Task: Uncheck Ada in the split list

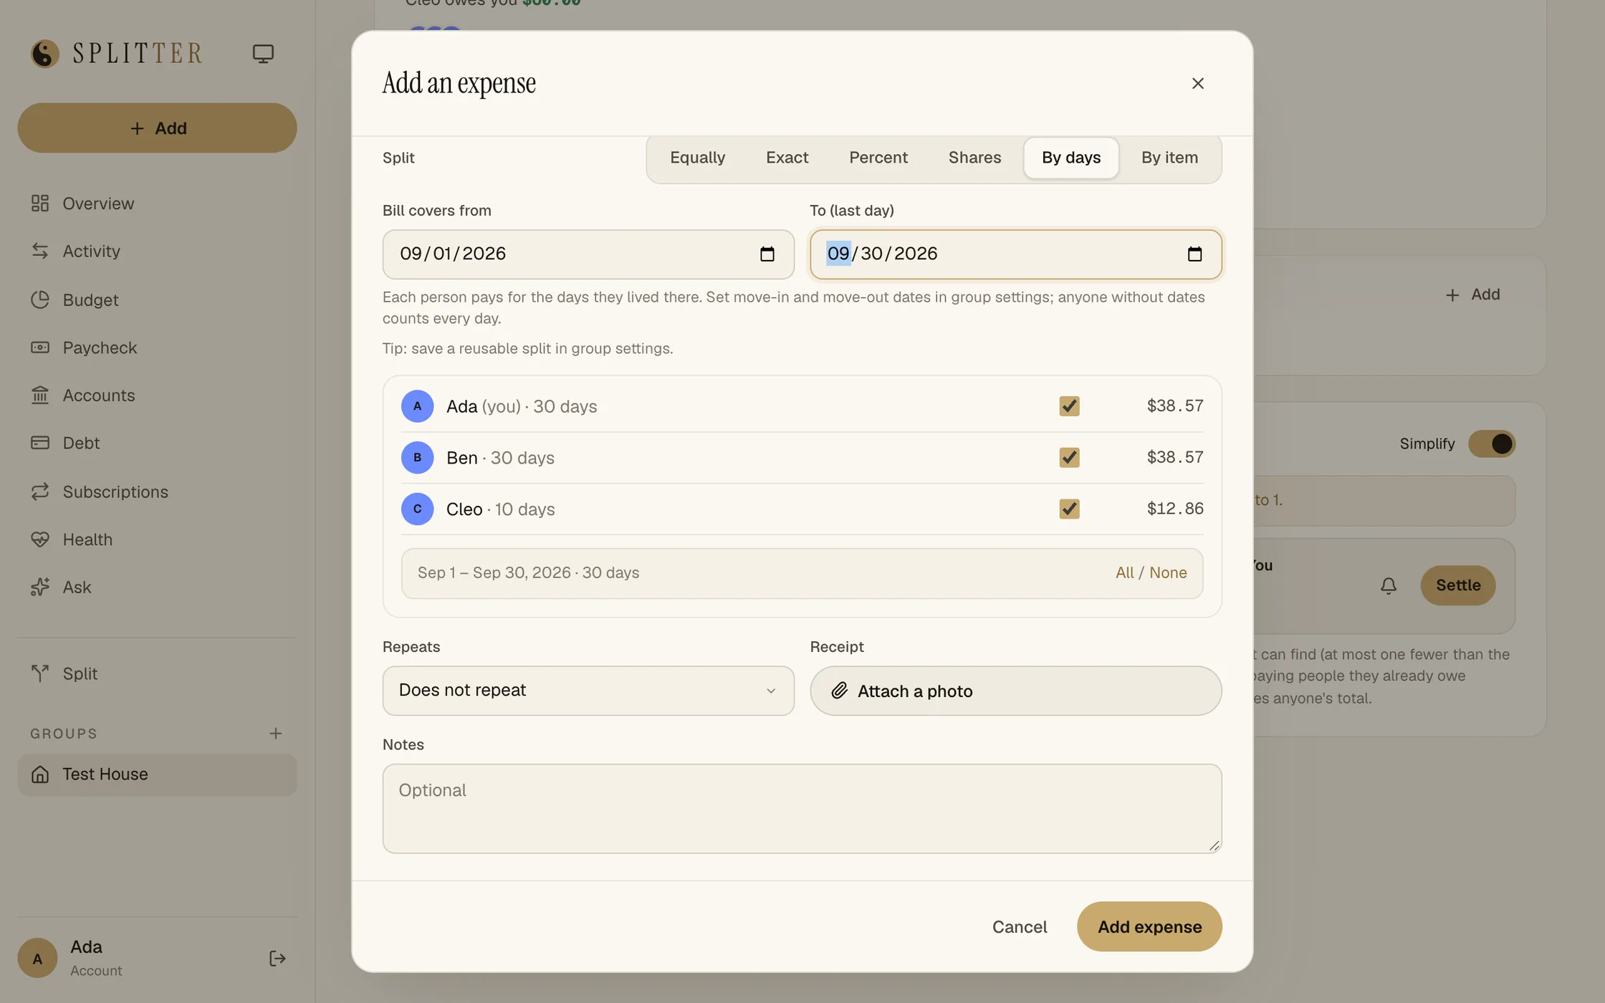Action: tap(1069, 406)
